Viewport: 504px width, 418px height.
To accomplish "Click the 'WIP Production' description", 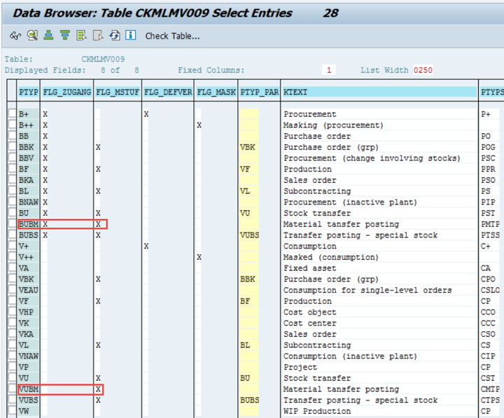I will (x=317, y=411).
